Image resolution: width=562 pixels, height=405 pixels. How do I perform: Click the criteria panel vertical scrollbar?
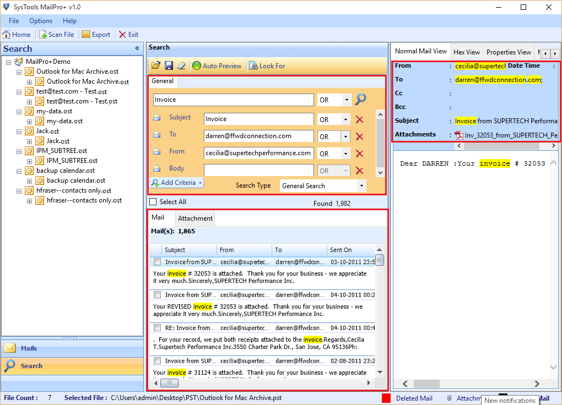[380, 143]
